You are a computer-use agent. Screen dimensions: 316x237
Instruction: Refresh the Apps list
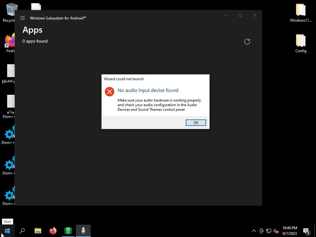pyautogui.click(x=247, y=42)
